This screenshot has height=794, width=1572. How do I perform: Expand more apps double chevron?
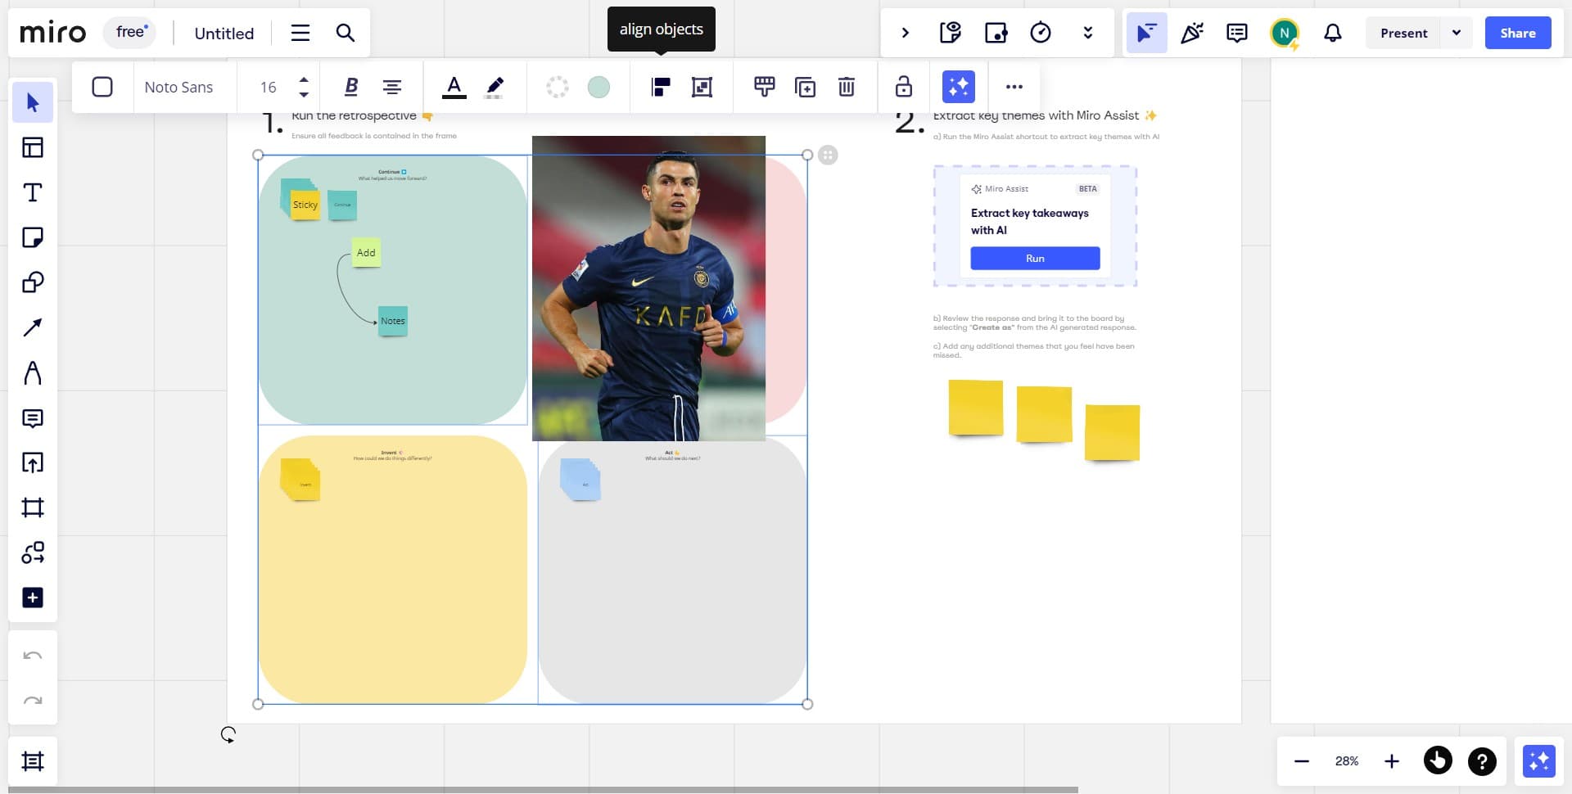1087,33
